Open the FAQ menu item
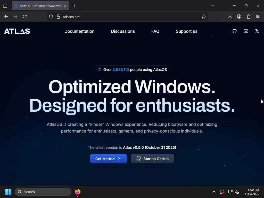 pos(155,31)
